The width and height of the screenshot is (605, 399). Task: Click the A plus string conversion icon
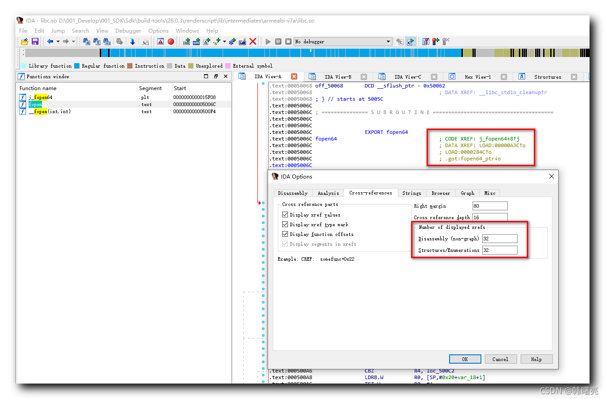click(206, 42)
